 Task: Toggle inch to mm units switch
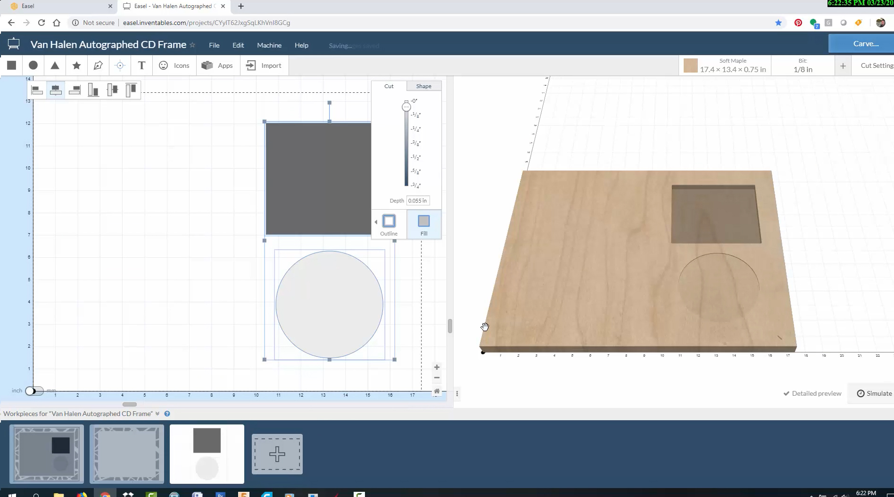pos(34,391)
